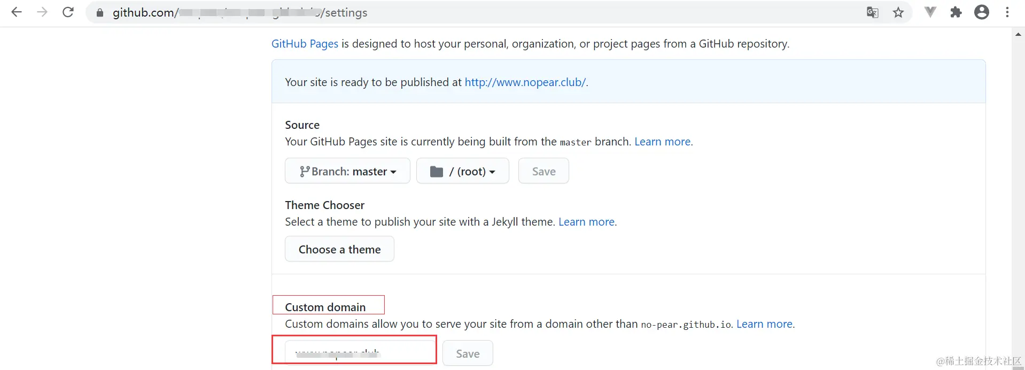Click the Save button beside folder dropdown
Image resolution: width=1025 pixels, height=370 pixels.
pyautogui.click(x=543, y=171)
